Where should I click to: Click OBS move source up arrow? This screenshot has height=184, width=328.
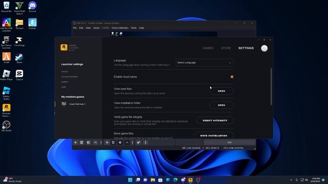[x=127, y=143]
